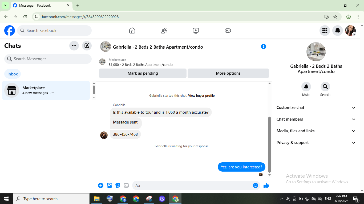This screenshot has height=204, width=364.
Task: Click the browser address bar URL
Action: 80,17
